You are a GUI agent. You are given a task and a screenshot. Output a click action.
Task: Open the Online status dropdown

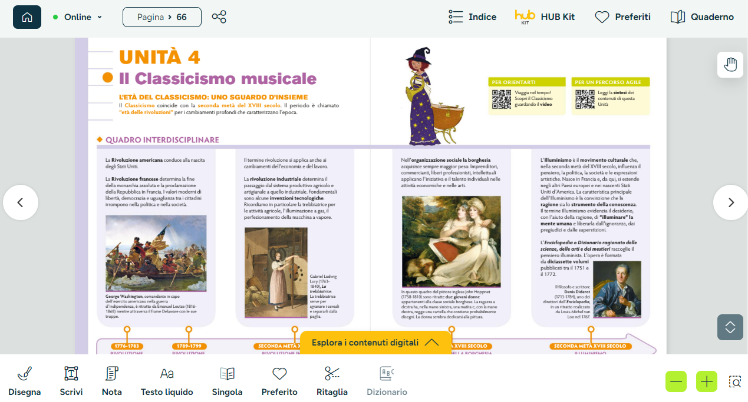click(77, 17)
